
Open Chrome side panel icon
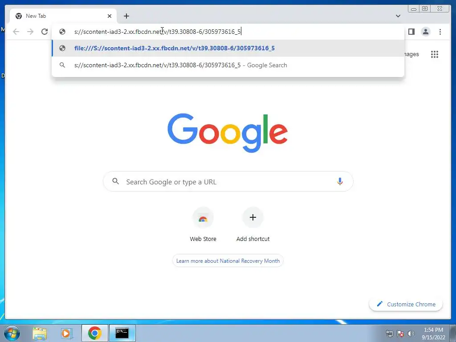411,32
